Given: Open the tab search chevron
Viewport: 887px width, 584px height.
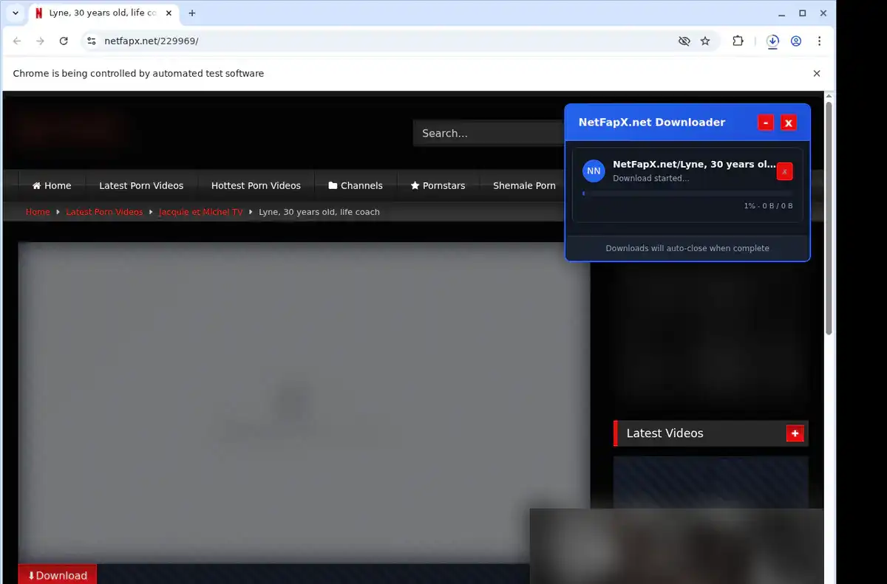Looking at the screenshot, I should tap(16, 13).
